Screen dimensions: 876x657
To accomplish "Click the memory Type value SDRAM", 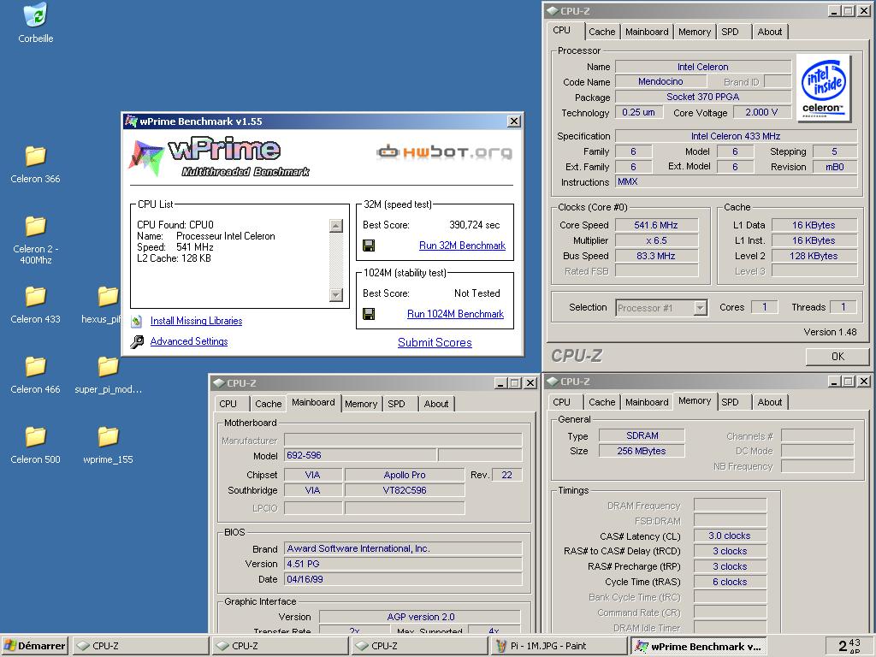I will [x=642, y=435].
